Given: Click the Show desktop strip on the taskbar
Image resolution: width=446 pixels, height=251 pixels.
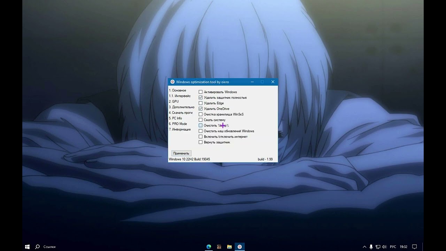Looking at the screenshot, I should click(x=423, y=247).
